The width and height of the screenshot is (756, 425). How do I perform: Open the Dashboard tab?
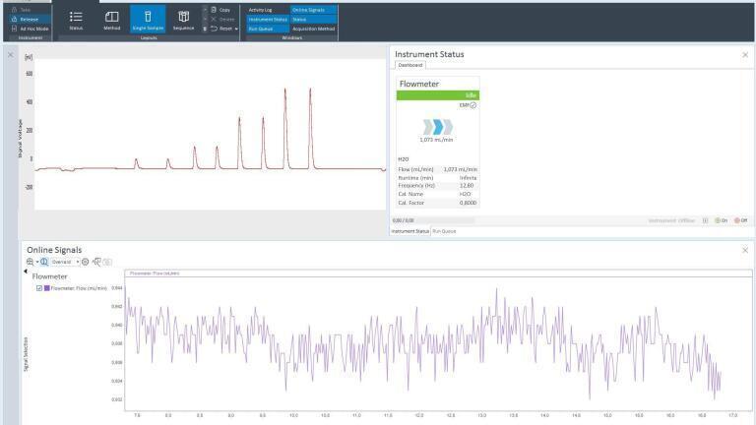tap(410, 65)
